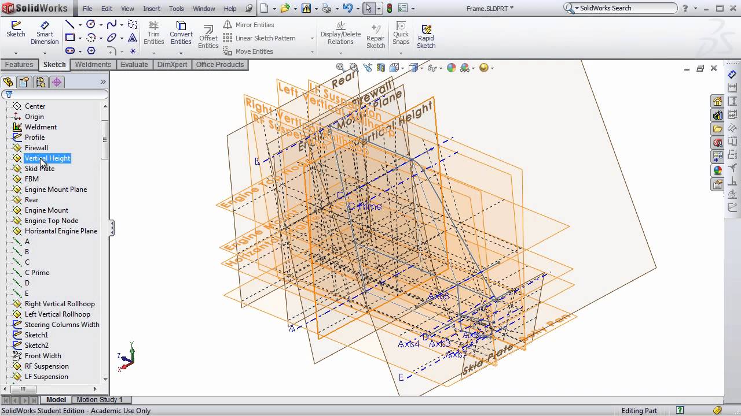Select the Point sketch tool
This screenshot has width=741, height=416.
(x=133, y=51)
